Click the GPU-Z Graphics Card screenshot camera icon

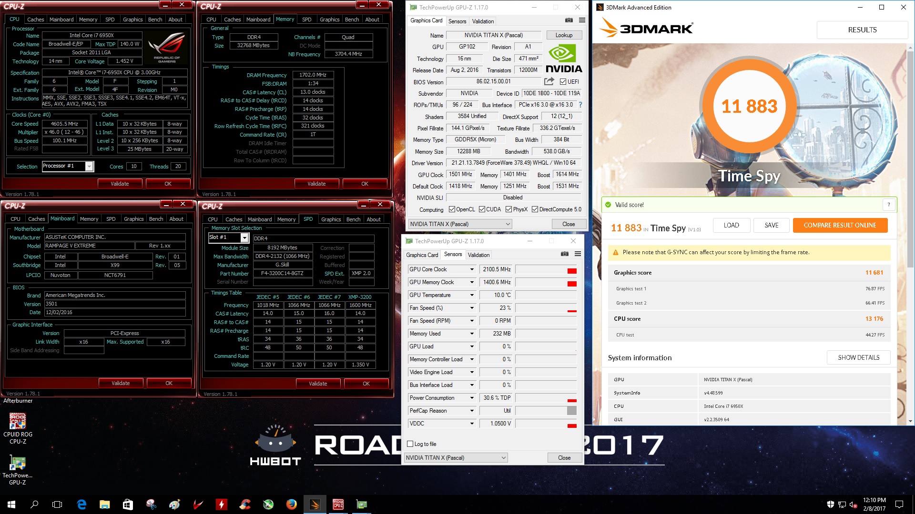click(x=569, y=20)
